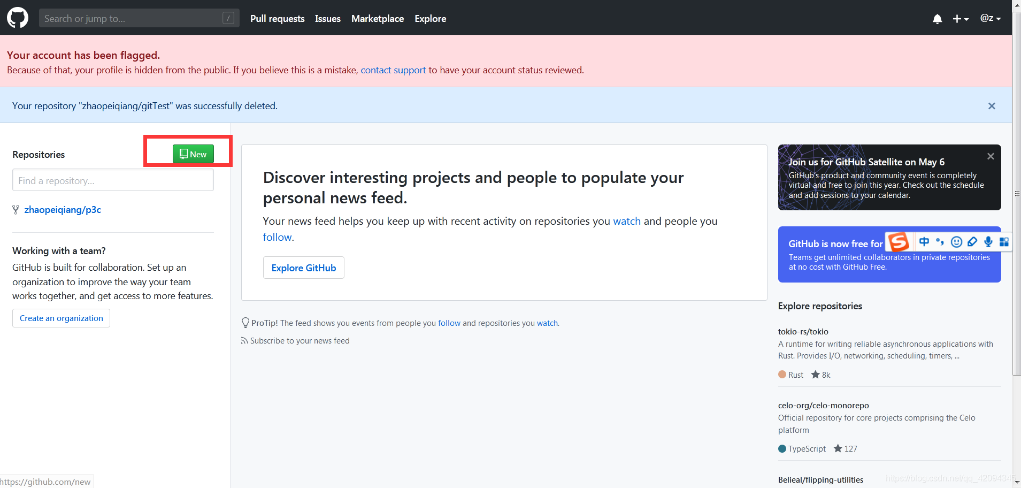Click the star icon showing 8k
This screenshot has height=488, width=1021.
click(x=815, y=375)
